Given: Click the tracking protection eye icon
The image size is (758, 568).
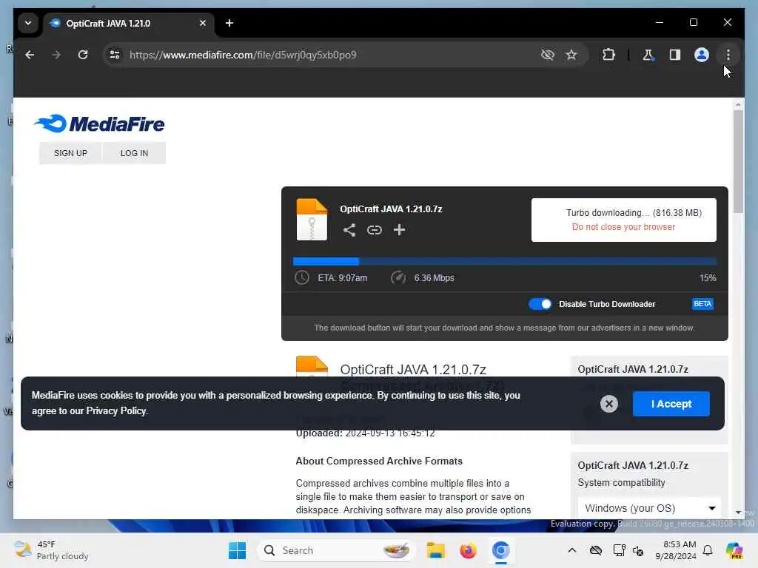Looking at the screenshot, I should 547,55.
